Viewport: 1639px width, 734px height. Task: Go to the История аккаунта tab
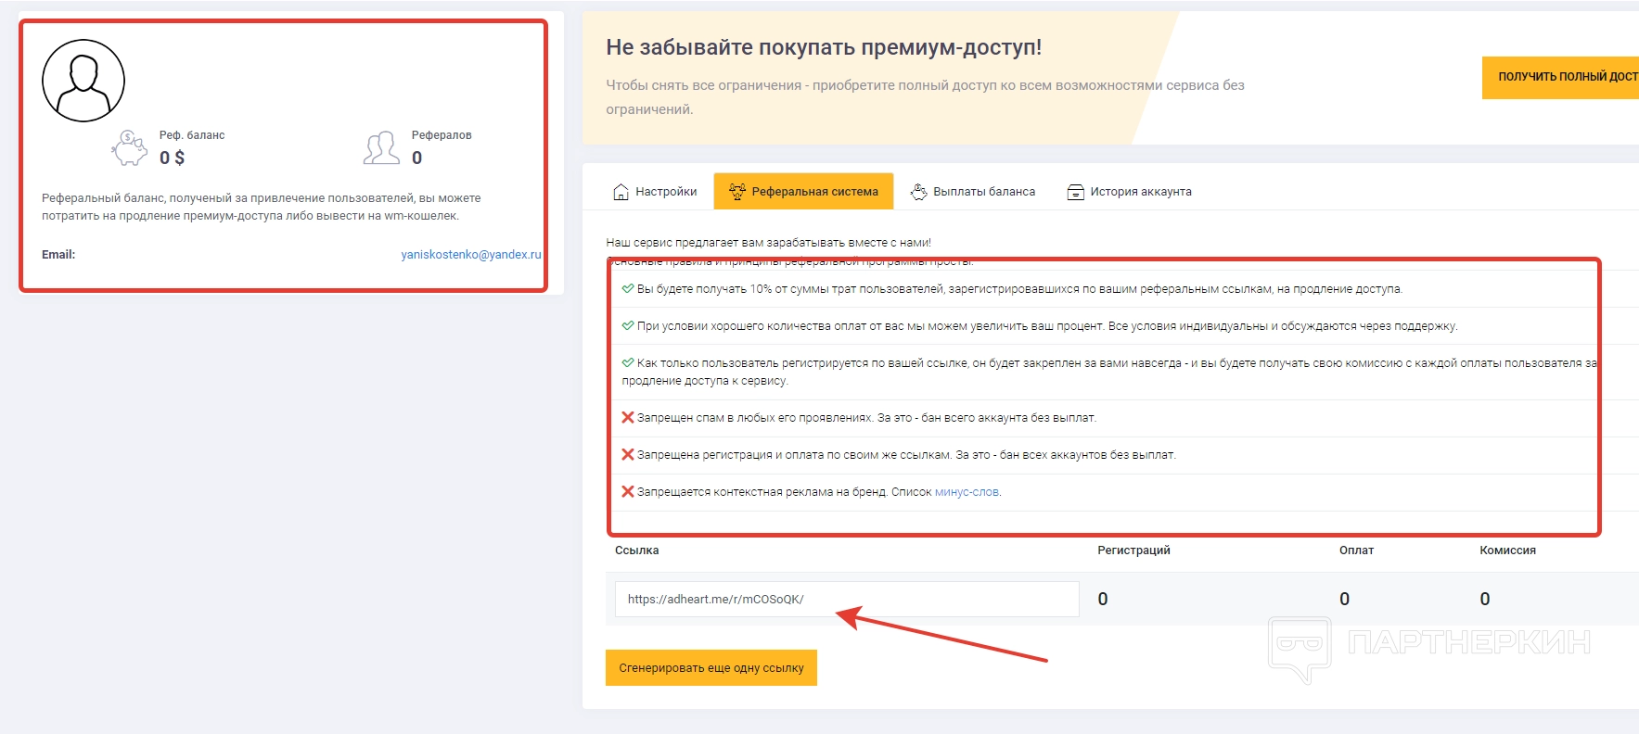coord(1129,192)
